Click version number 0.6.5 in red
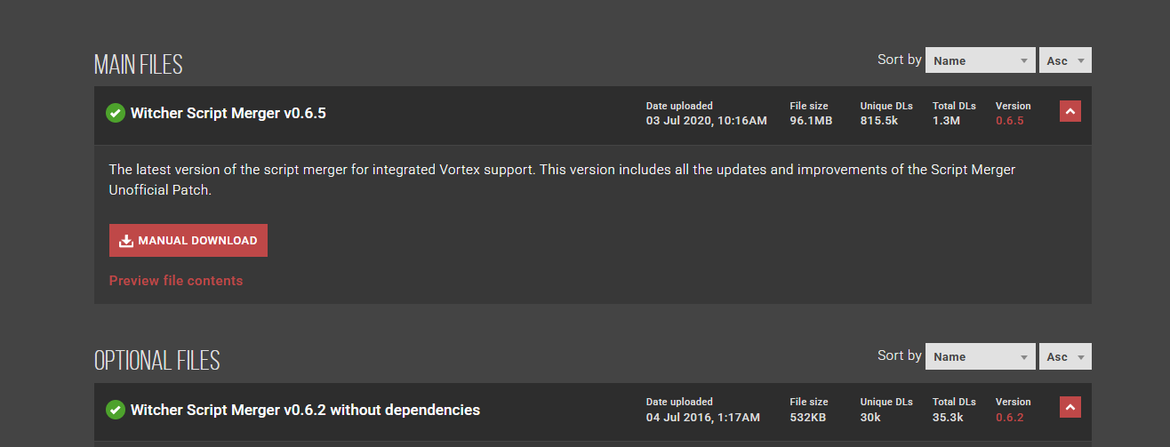Screen dimensions: 1170x447 click(1009, 121)
